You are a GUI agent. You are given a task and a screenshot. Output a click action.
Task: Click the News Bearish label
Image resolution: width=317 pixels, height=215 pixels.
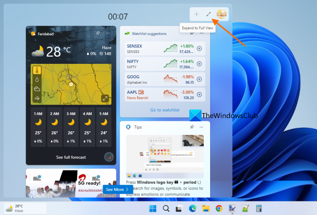(x=138, y=98)
